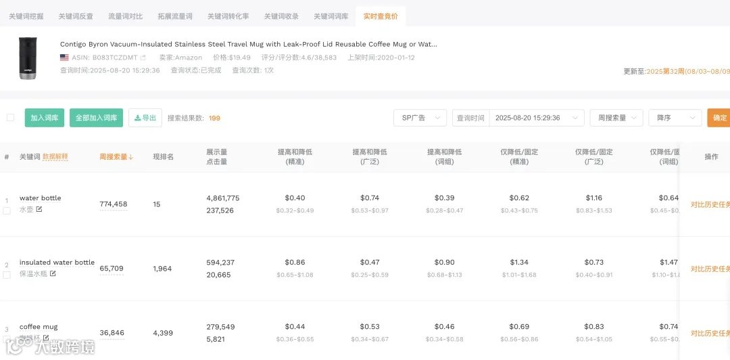Viewport: 730px width, 360px height.
Task: Click the rank value 4,399
Action: coord(163,333)
